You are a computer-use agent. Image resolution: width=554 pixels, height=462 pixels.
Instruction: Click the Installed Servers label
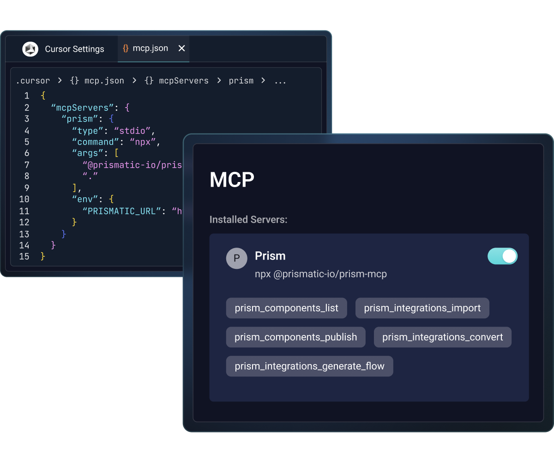click(248, 219)
